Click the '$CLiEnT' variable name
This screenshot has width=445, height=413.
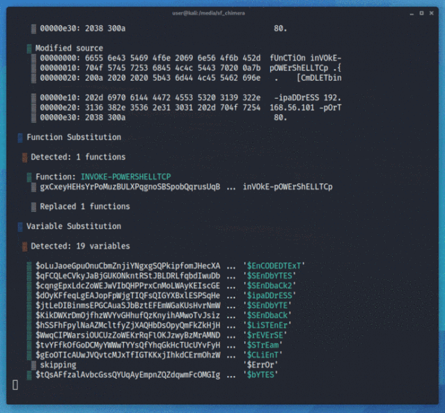click(263, 355)
